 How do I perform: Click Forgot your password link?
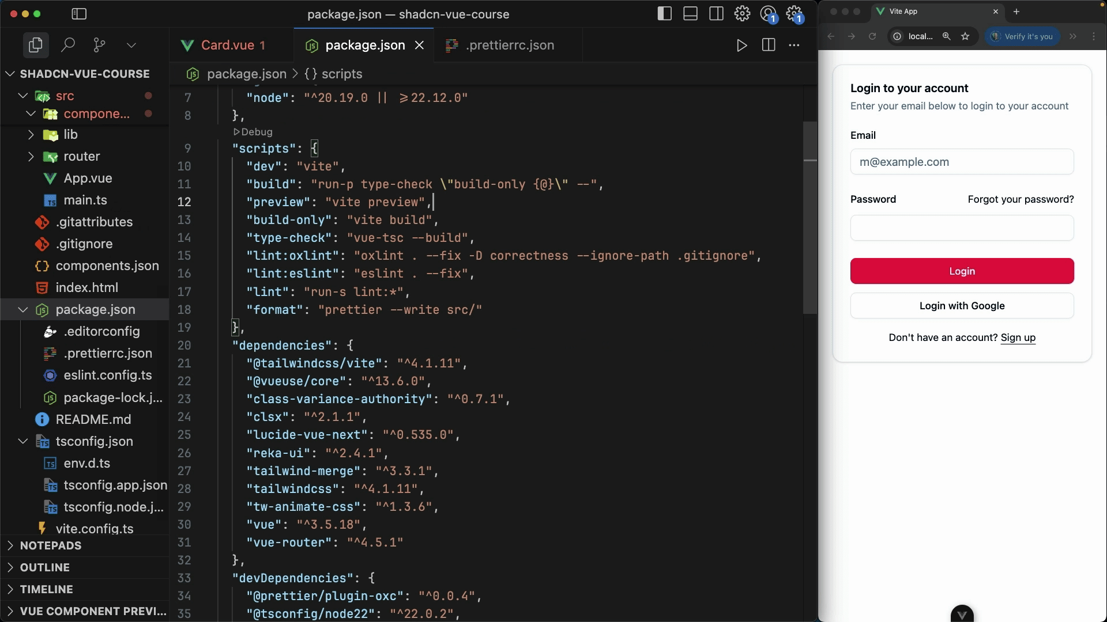tap(1021, 199)
